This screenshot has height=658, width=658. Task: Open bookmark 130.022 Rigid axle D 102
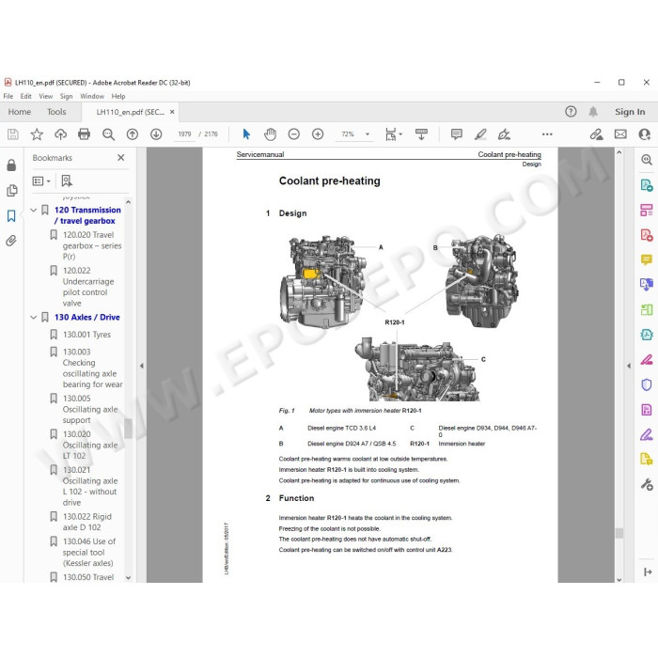86,522
